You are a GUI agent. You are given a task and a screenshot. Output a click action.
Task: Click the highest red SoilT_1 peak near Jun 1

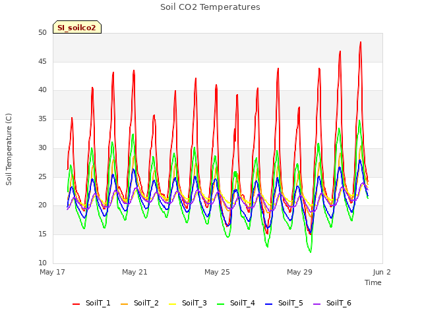point(361,42)
